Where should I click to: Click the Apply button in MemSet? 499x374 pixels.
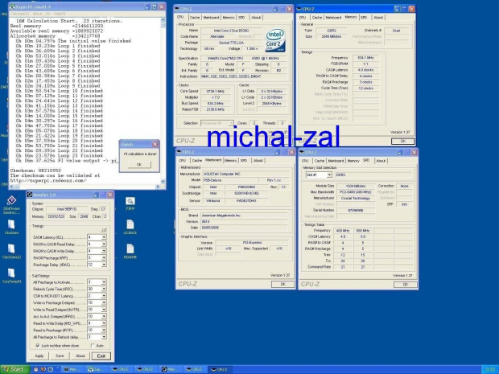39,356
